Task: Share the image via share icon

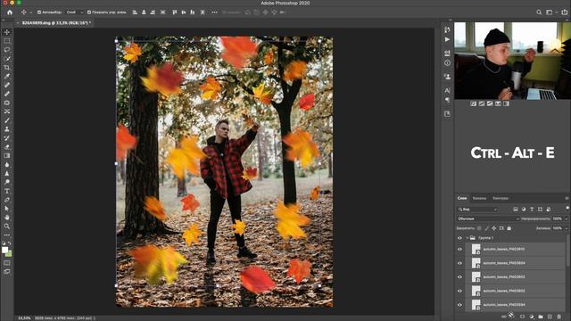Action: pos(565,12)
